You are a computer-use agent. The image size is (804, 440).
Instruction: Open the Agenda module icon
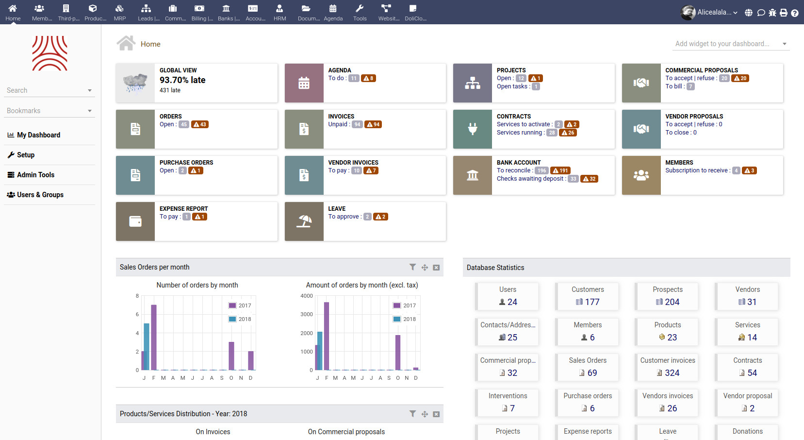pos(333,12)
